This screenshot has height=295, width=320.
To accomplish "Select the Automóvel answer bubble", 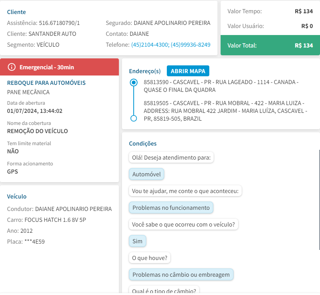I will coord(147,174).
